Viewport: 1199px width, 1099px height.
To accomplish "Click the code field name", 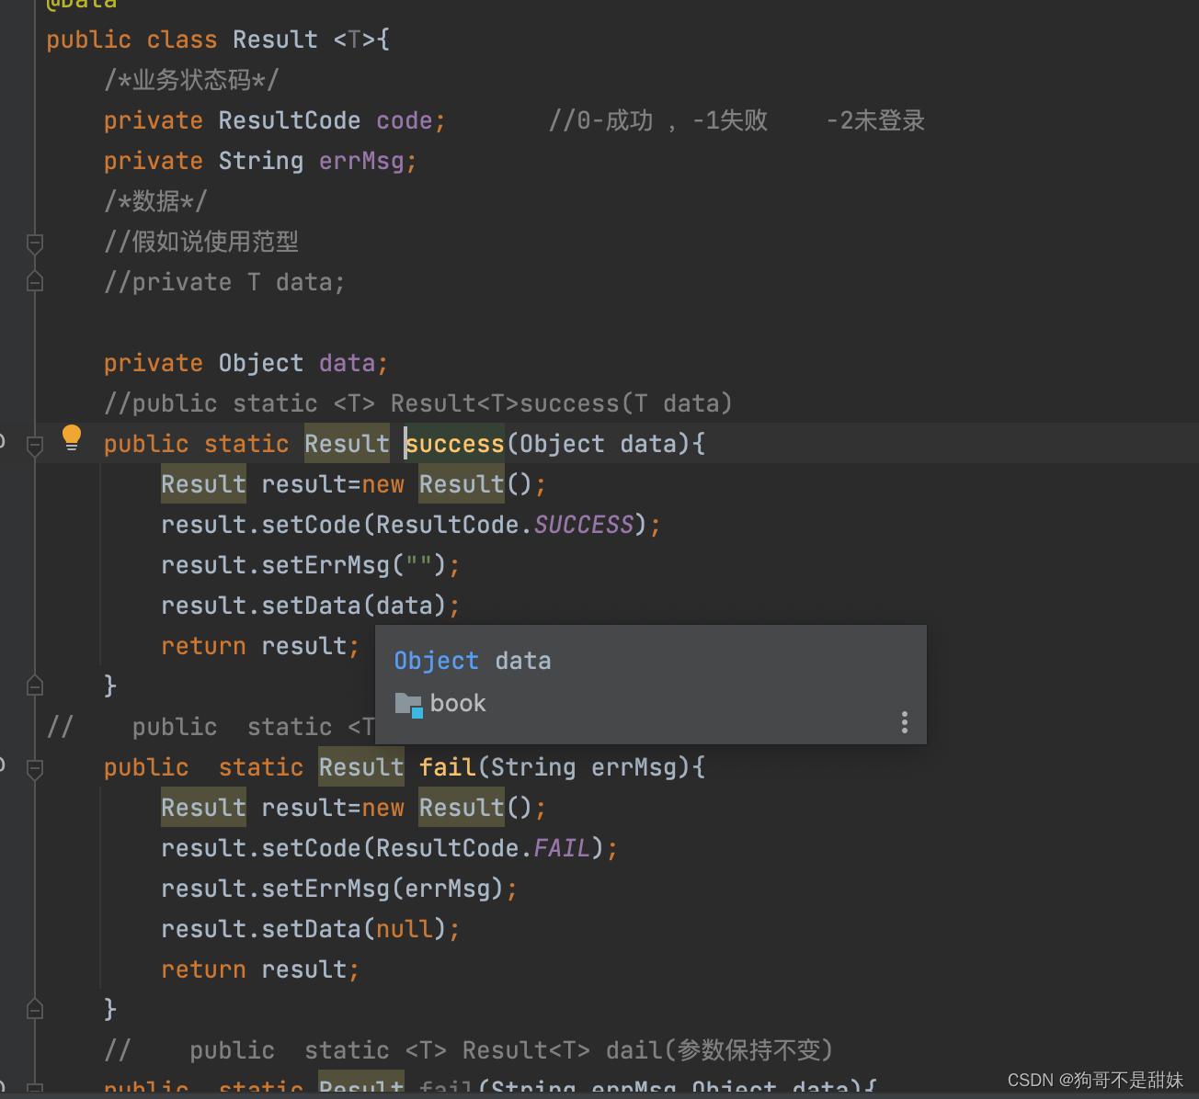I will (405, 120).
